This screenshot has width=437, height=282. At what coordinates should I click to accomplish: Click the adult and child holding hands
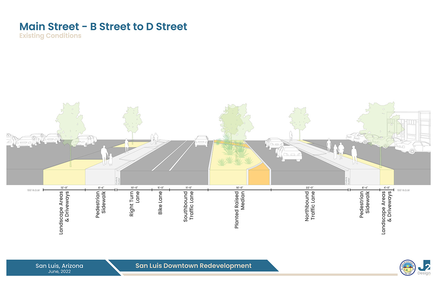click(107, 156)
